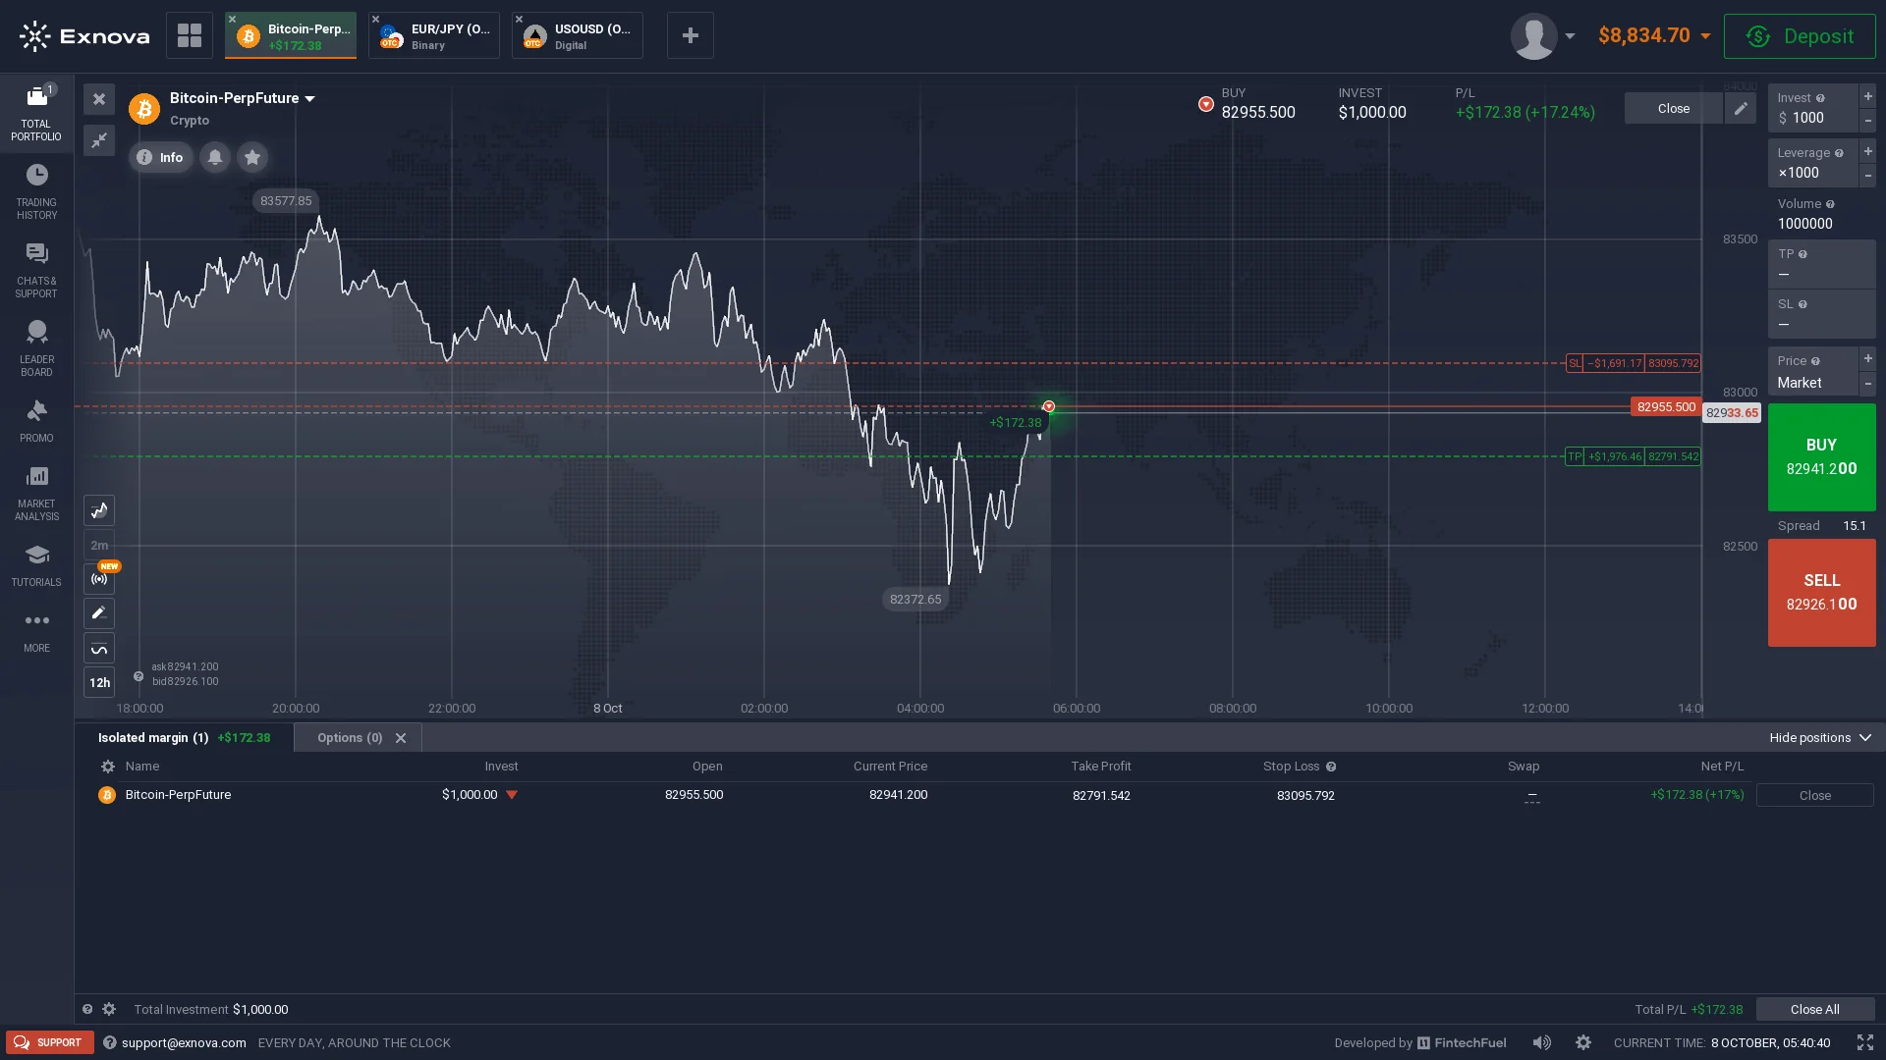
Task: Click the Deposit button
Action: point(1800,36)
